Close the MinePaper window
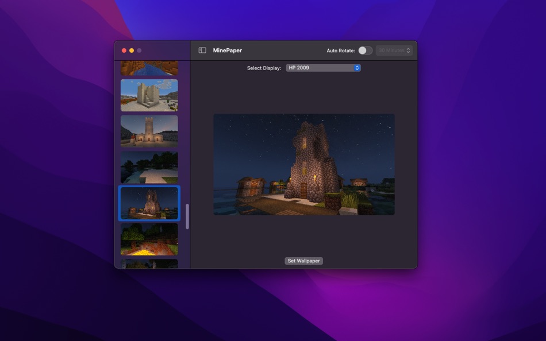 click(124, 51)
